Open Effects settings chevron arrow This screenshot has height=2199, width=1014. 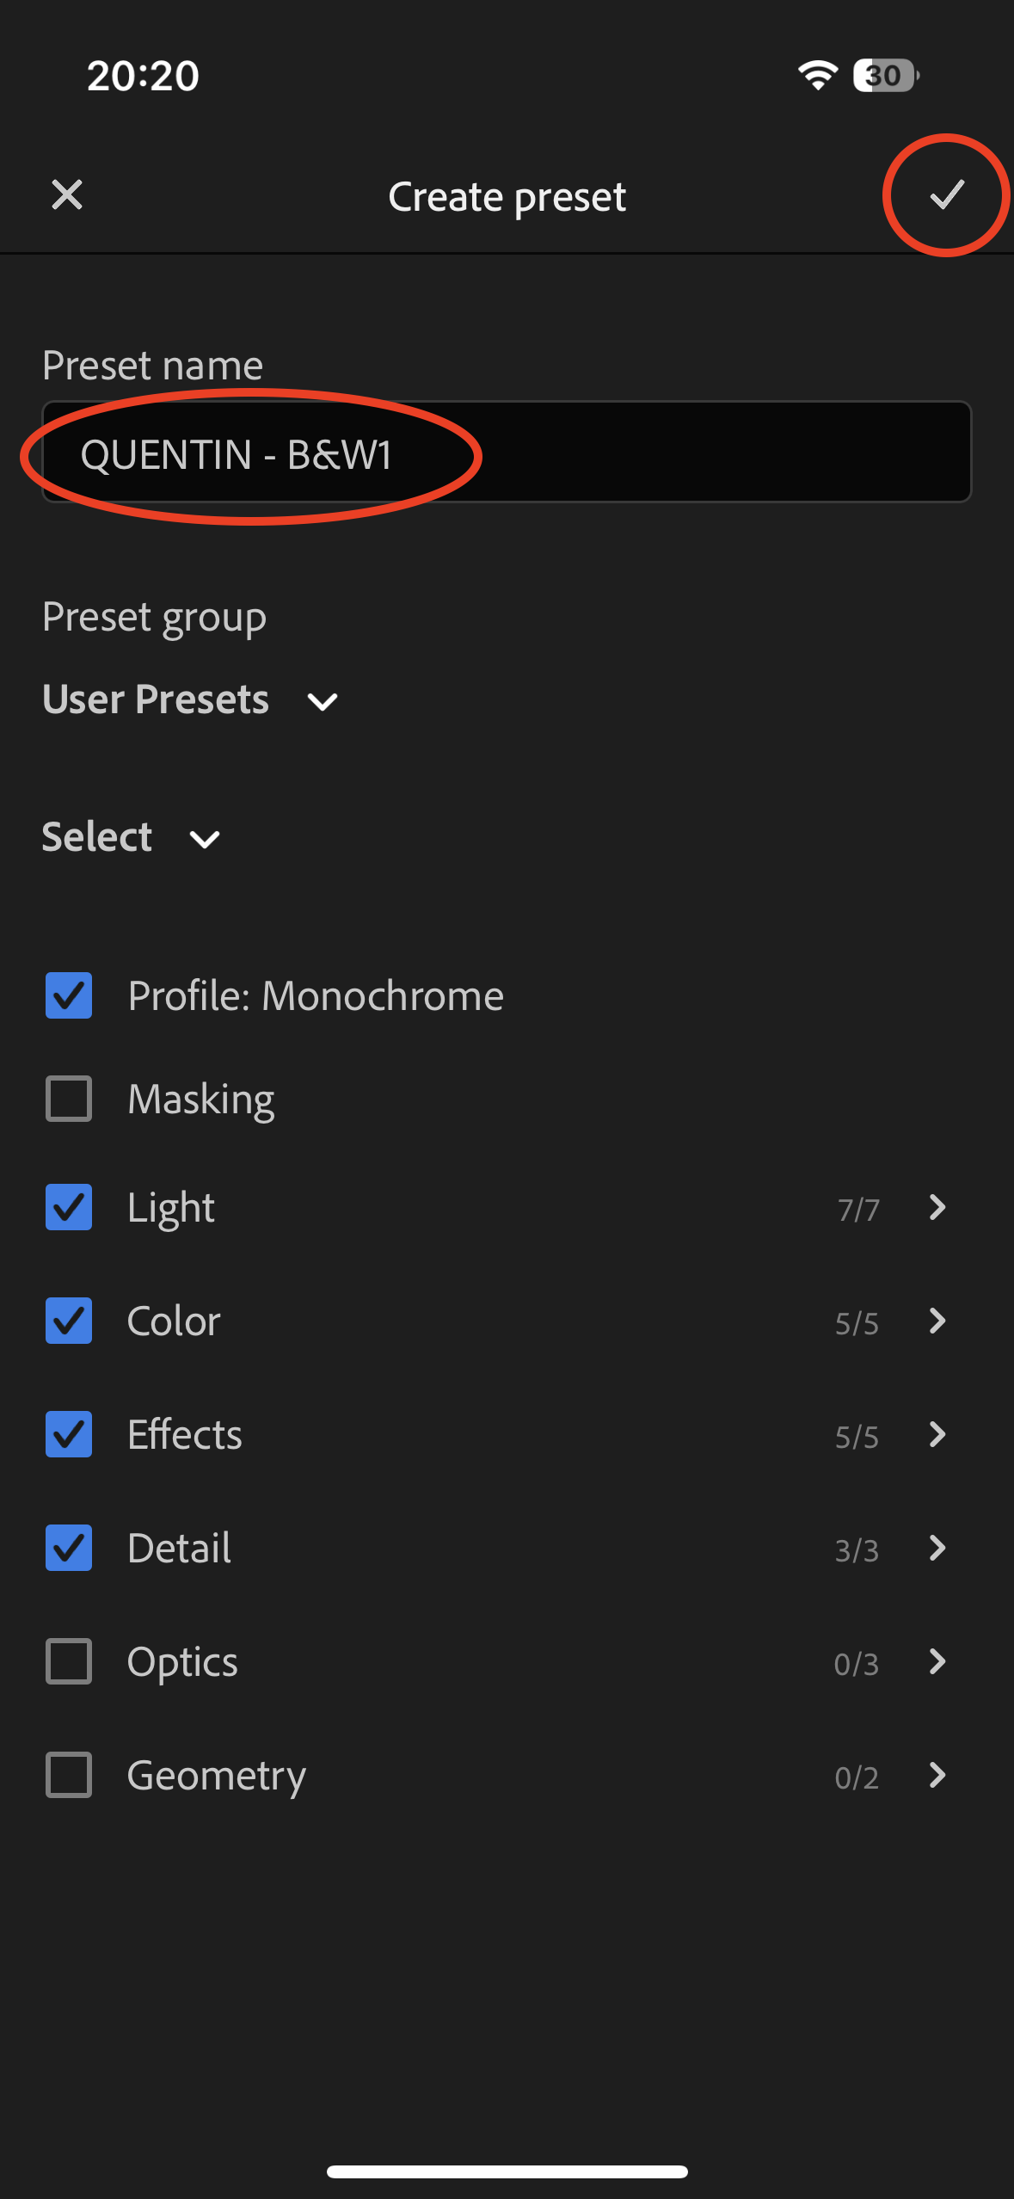[937, 1435]
